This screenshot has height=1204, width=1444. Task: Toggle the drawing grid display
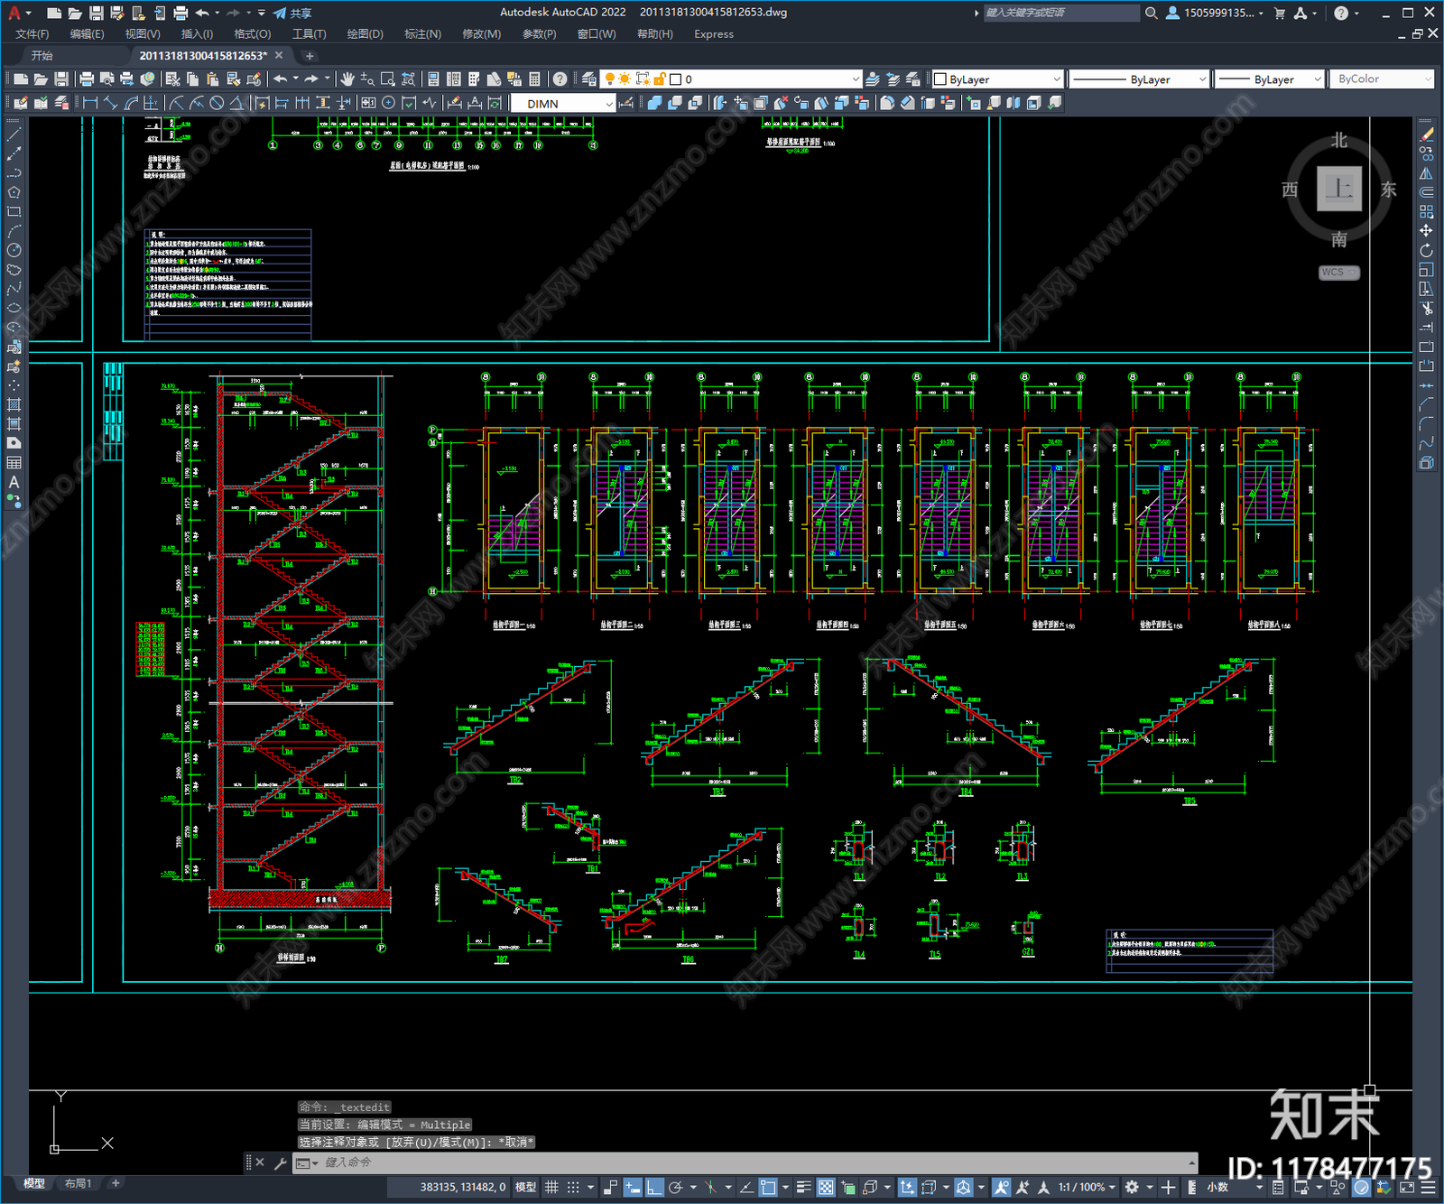(551, 1187)
